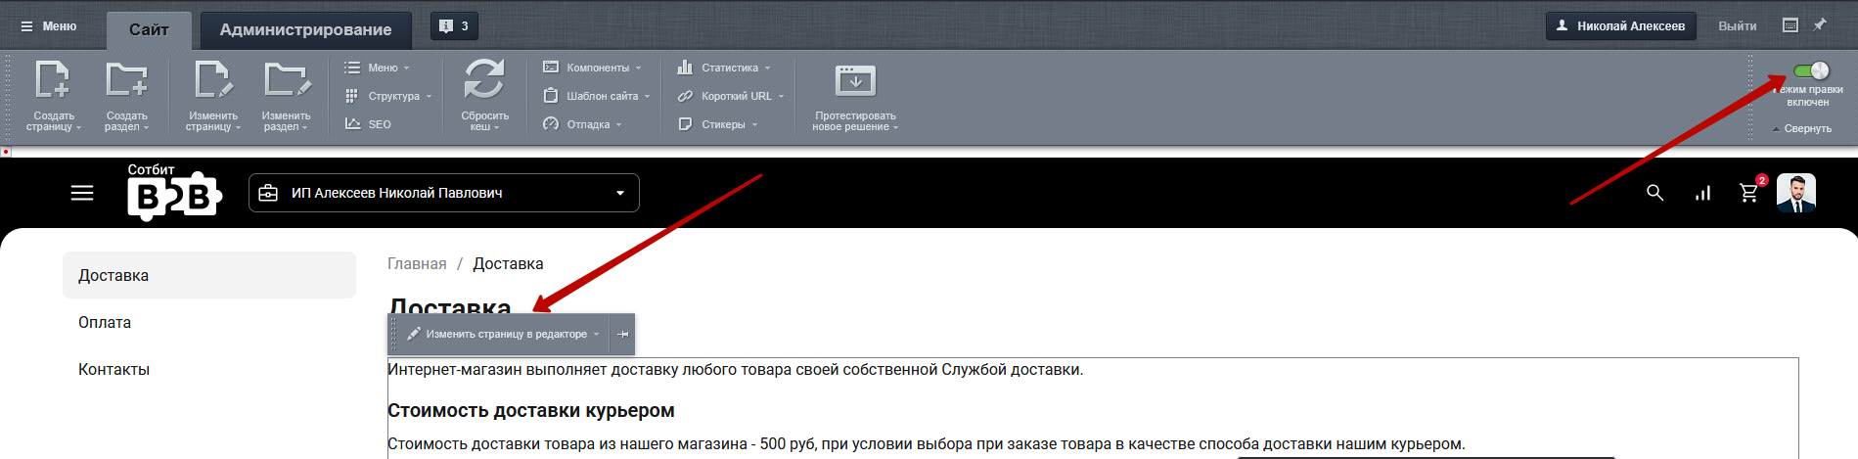Open the Меню hamburger in admin bar
1858x459 pixels.
tap(49, 26)
